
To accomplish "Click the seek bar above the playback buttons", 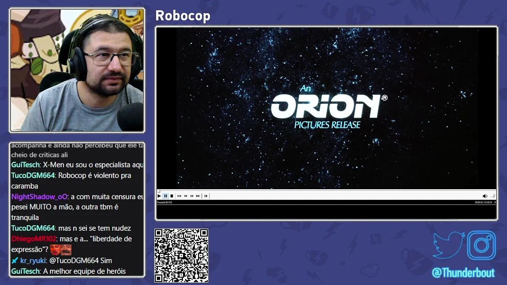I will (326, 191).
